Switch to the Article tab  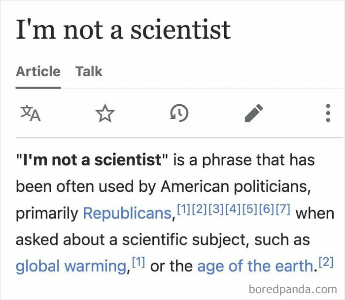38,71
